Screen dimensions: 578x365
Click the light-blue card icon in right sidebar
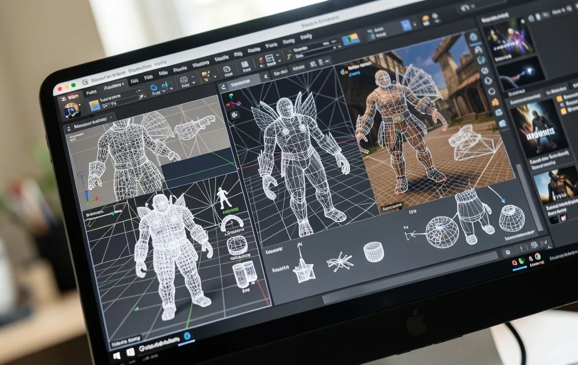(x=502, y=124)
